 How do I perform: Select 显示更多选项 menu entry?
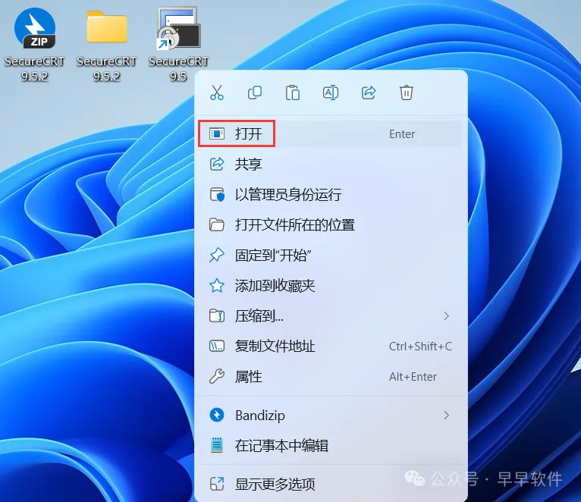[x=330, y=485]
